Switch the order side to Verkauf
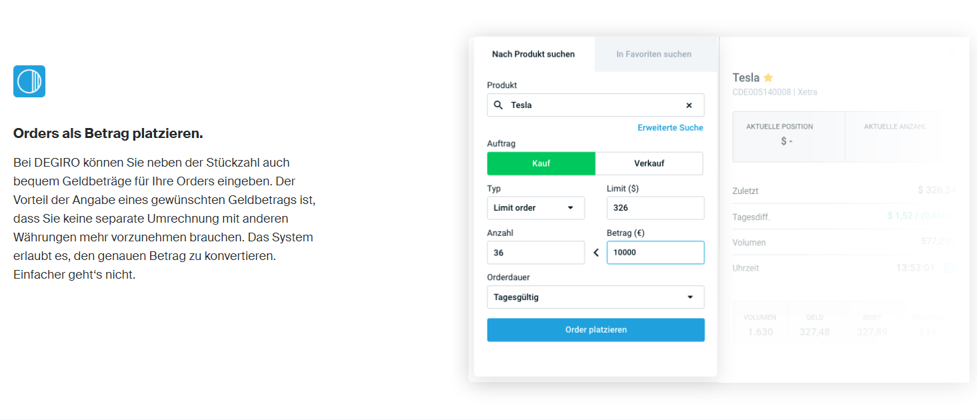 649,163
